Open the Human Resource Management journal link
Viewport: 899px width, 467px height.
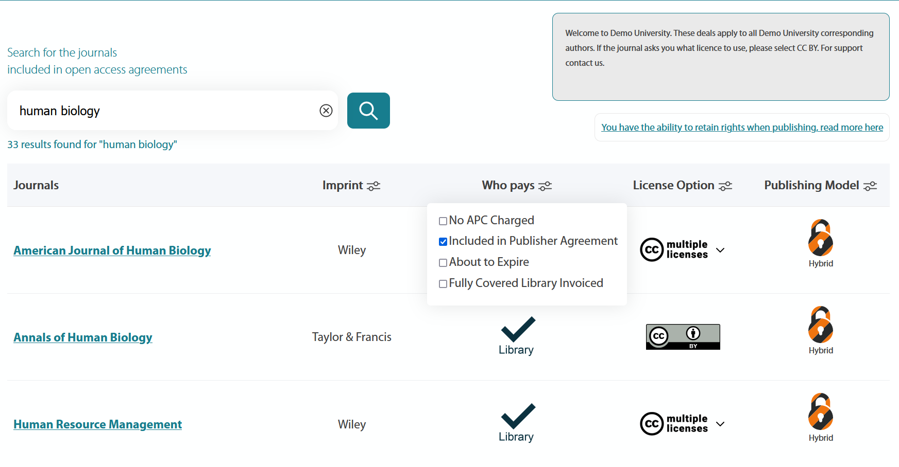point(98,424)
